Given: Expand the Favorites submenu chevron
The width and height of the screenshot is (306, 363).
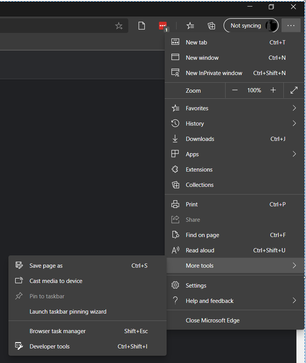Looking at the screenshot, I should [294, 108].
